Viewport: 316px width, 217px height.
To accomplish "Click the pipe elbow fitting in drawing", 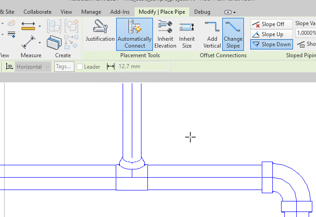I will tap(287, 187).
